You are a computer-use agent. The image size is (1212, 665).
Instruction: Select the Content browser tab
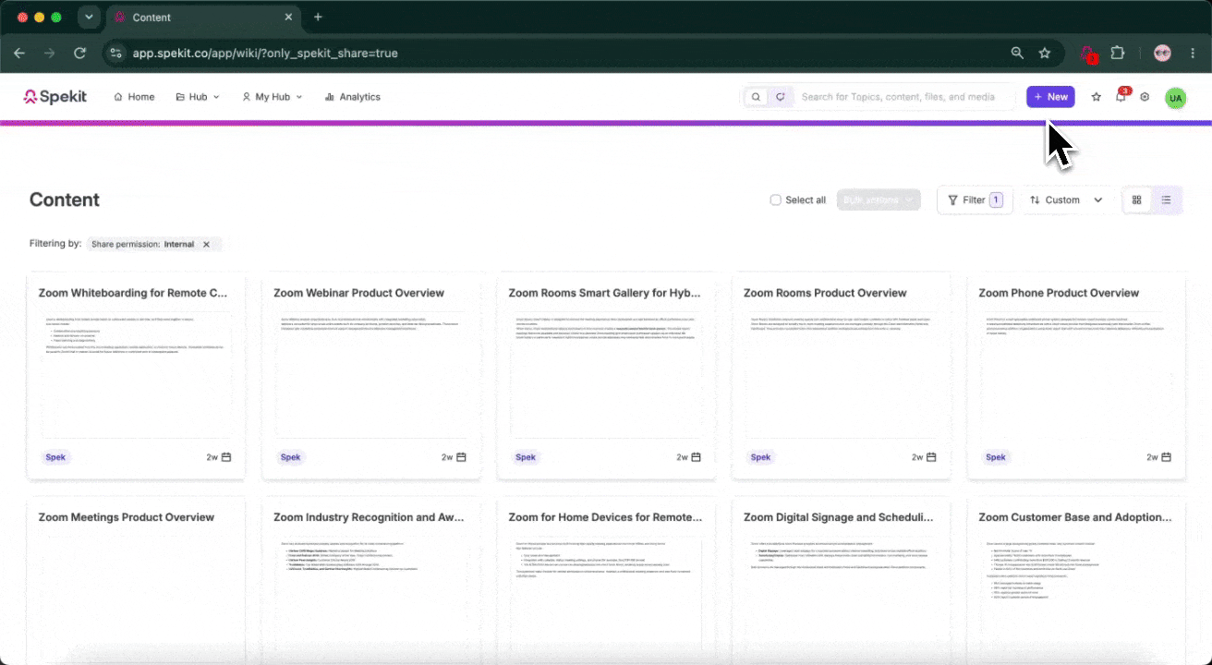(x=203, y=18)
